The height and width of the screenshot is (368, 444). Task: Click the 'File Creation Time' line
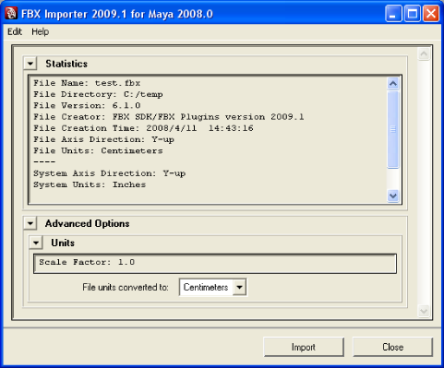click(143, 128)
